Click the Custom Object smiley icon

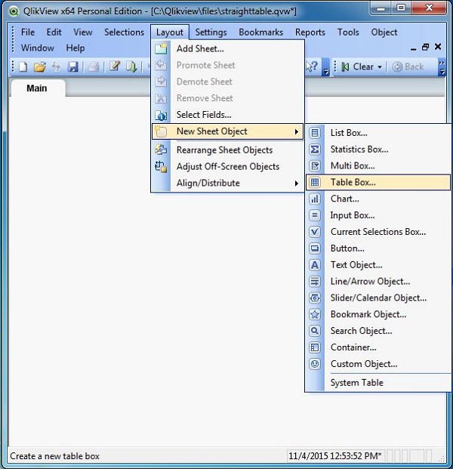click(315, 364)
